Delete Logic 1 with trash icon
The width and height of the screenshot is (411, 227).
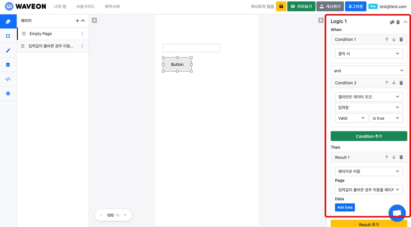coord(398,22)
